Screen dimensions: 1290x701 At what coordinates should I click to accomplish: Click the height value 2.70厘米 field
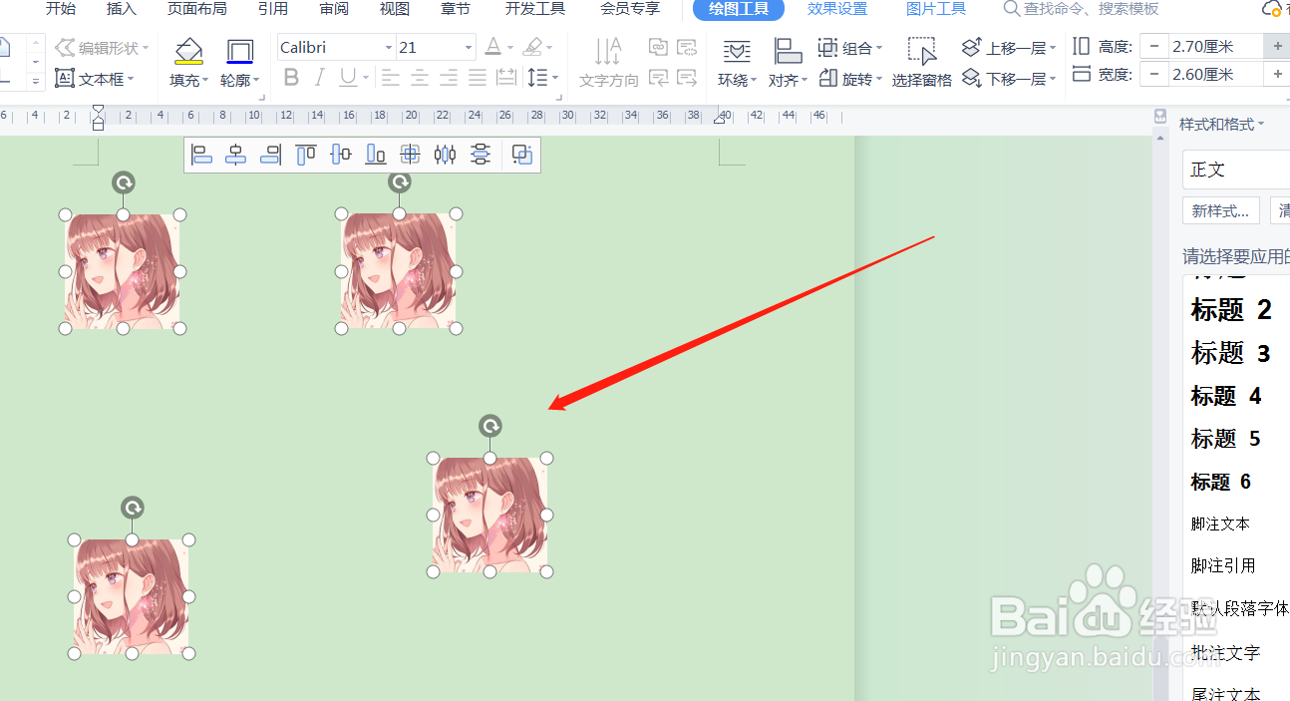tap(1215, 46)
